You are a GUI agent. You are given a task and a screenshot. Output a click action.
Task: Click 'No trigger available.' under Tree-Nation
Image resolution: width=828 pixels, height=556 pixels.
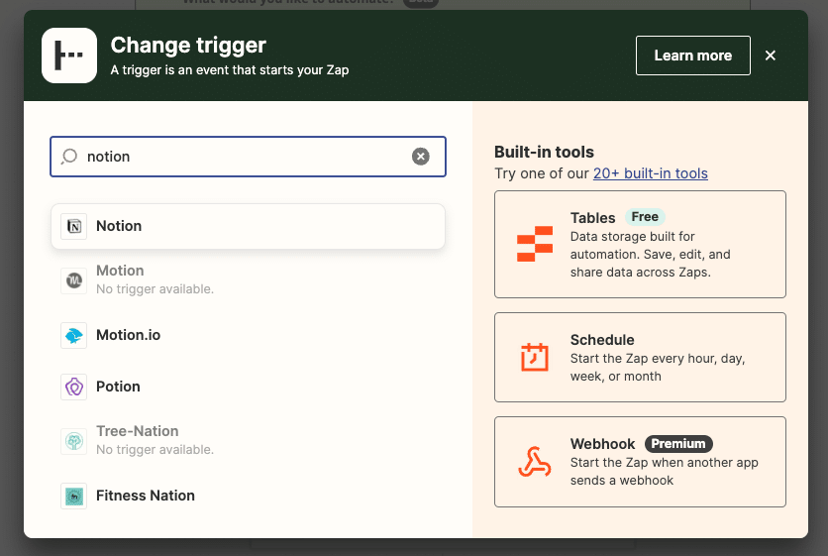click(x=155, y=450)
